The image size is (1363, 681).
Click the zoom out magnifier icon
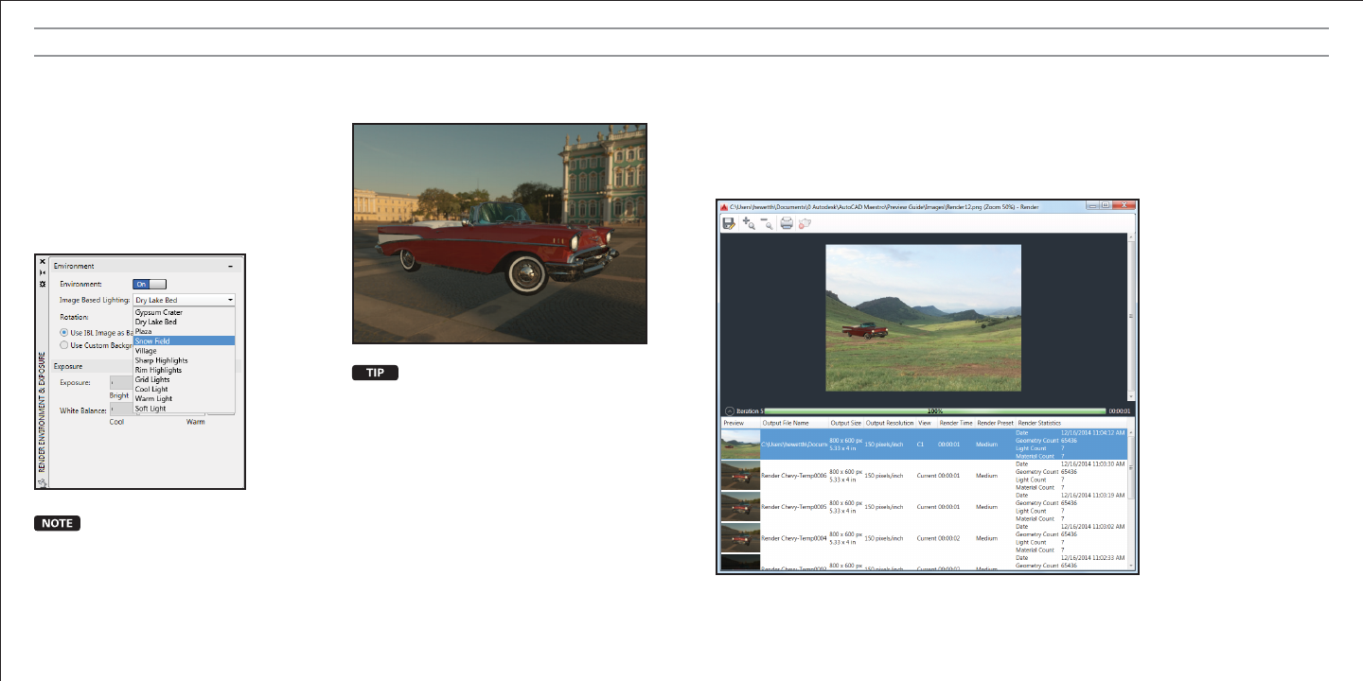[766, 223]
